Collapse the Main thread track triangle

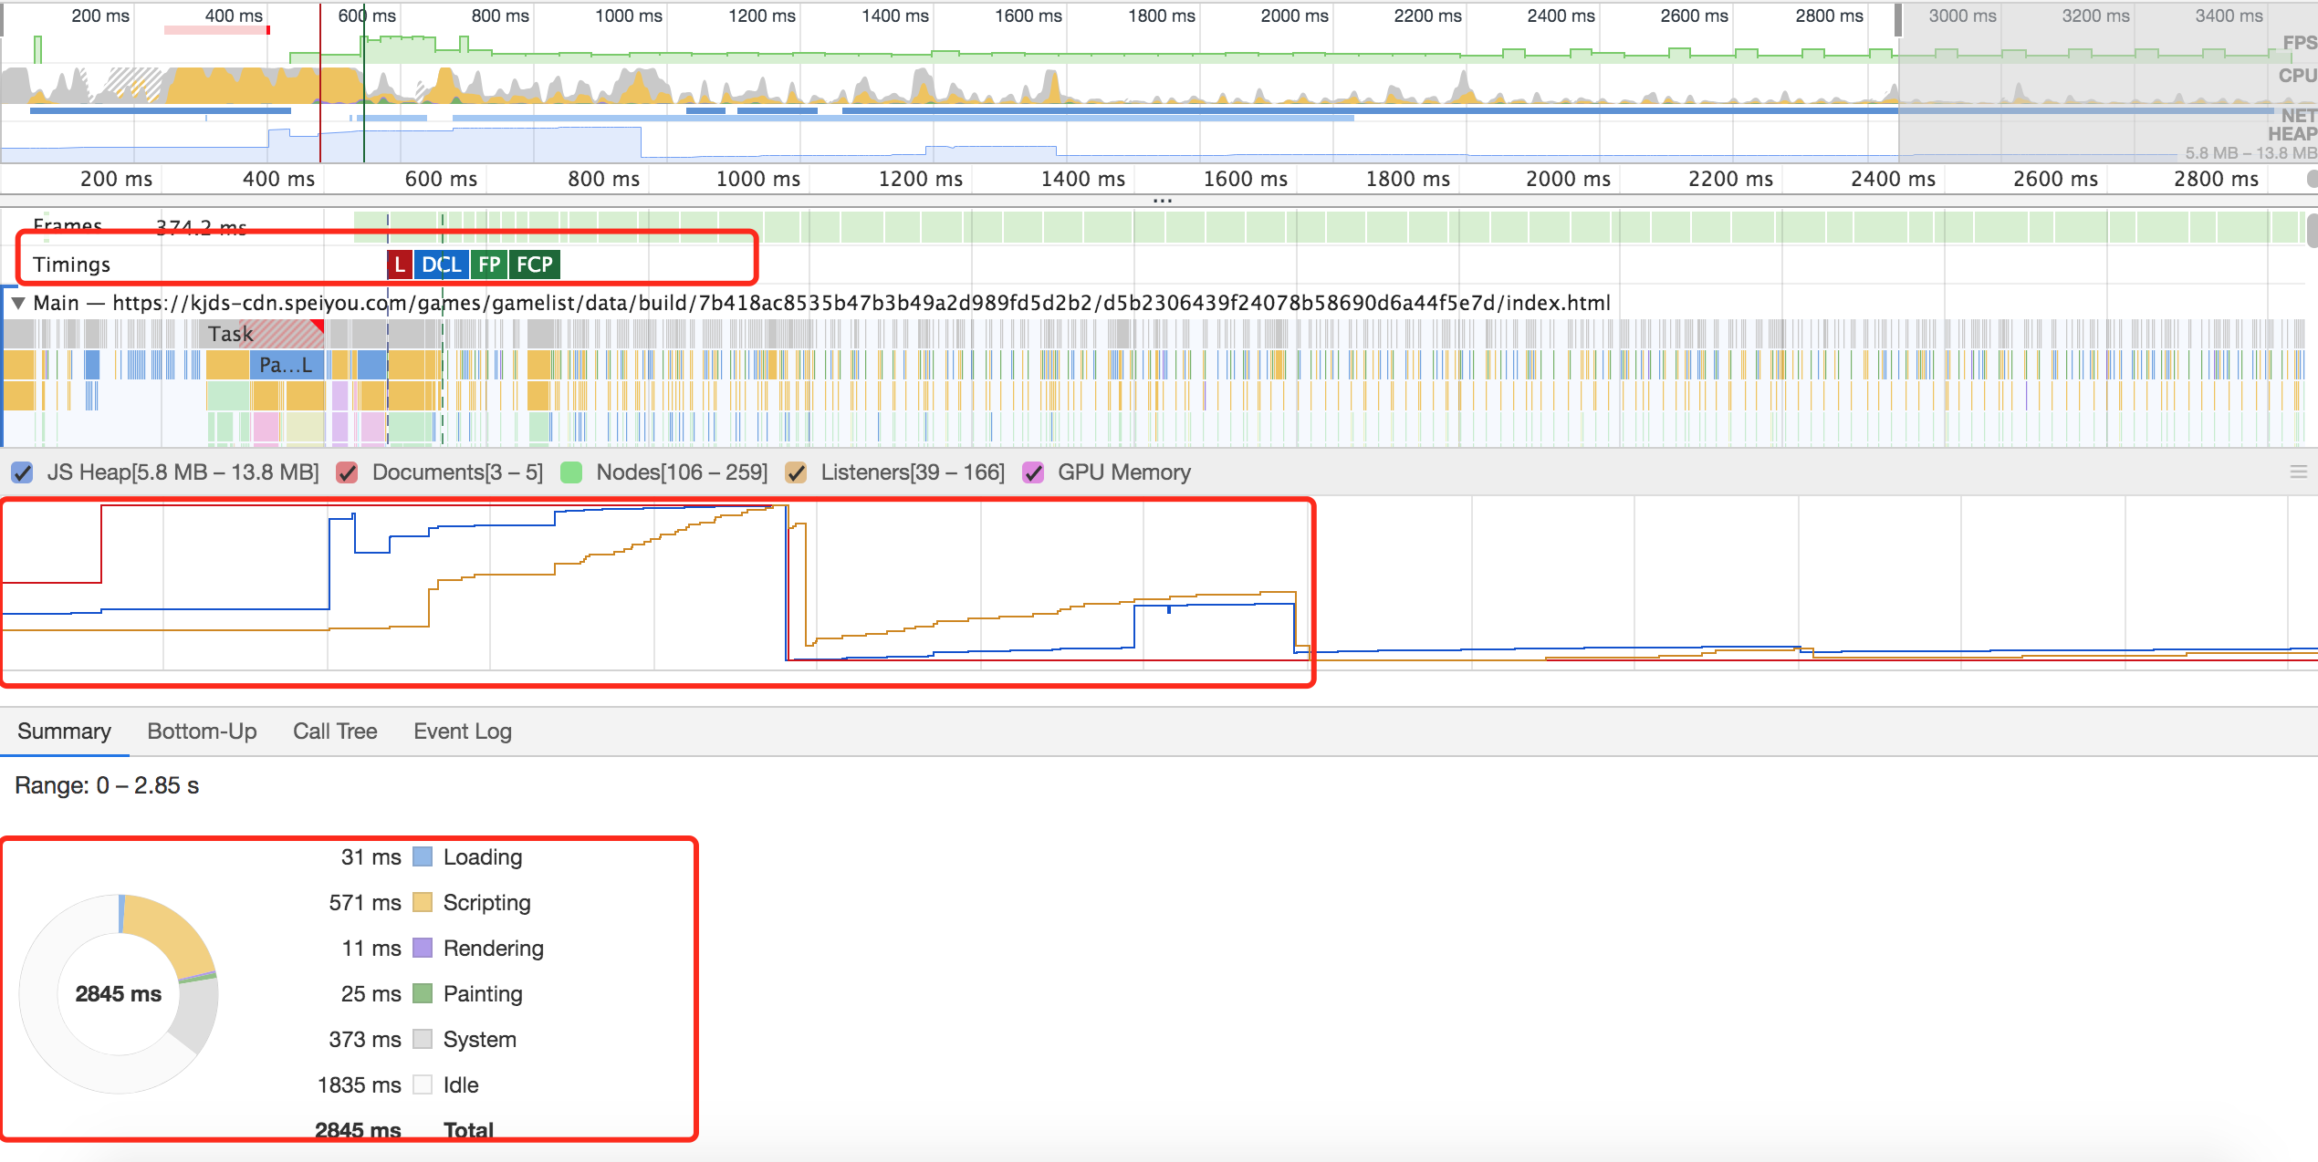[17, 303]
